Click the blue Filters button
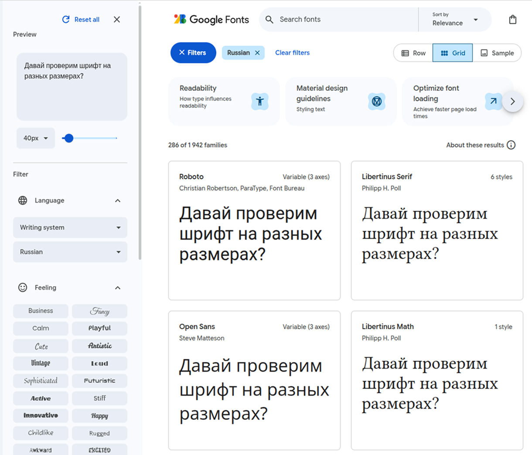 point(193,53)
